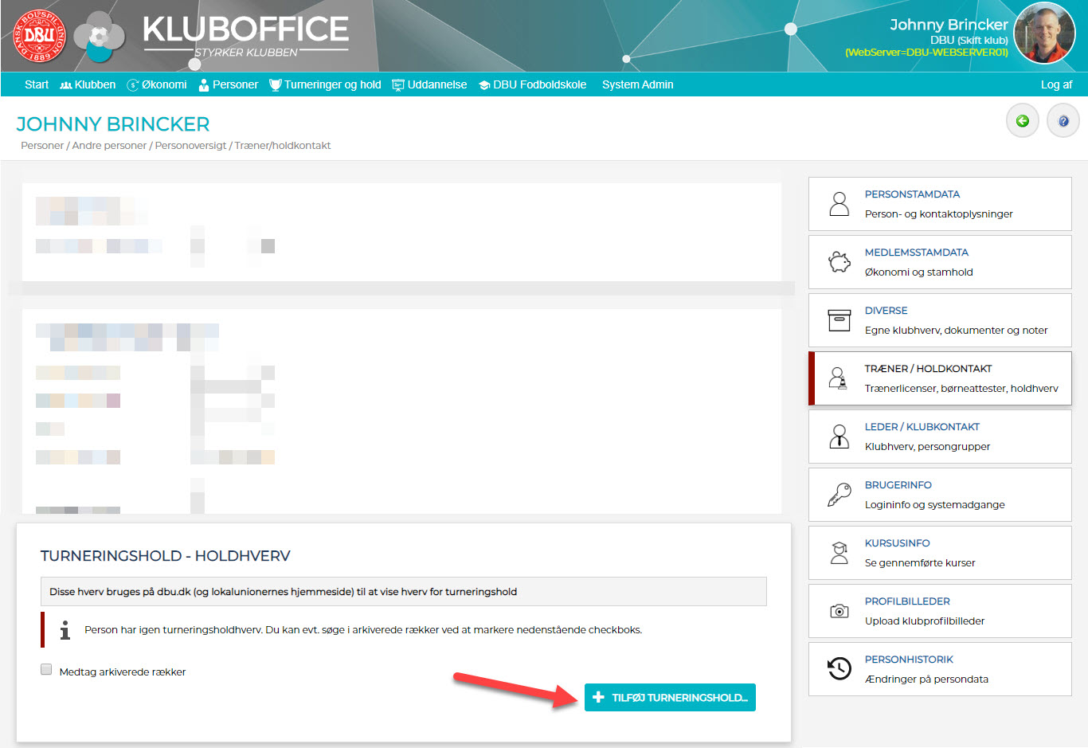Image resolution: width=1088 pixels, height=748 pixels.
Task: Open the DBU Fodboldskole menu
Action: point(533,84)
